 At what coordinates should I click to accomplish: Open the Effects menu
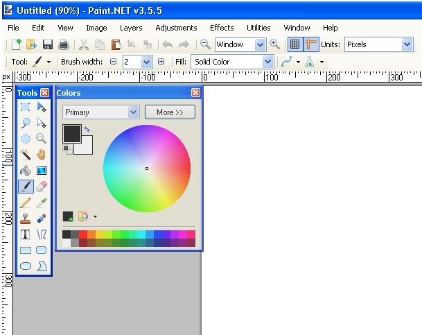[222, 28]
